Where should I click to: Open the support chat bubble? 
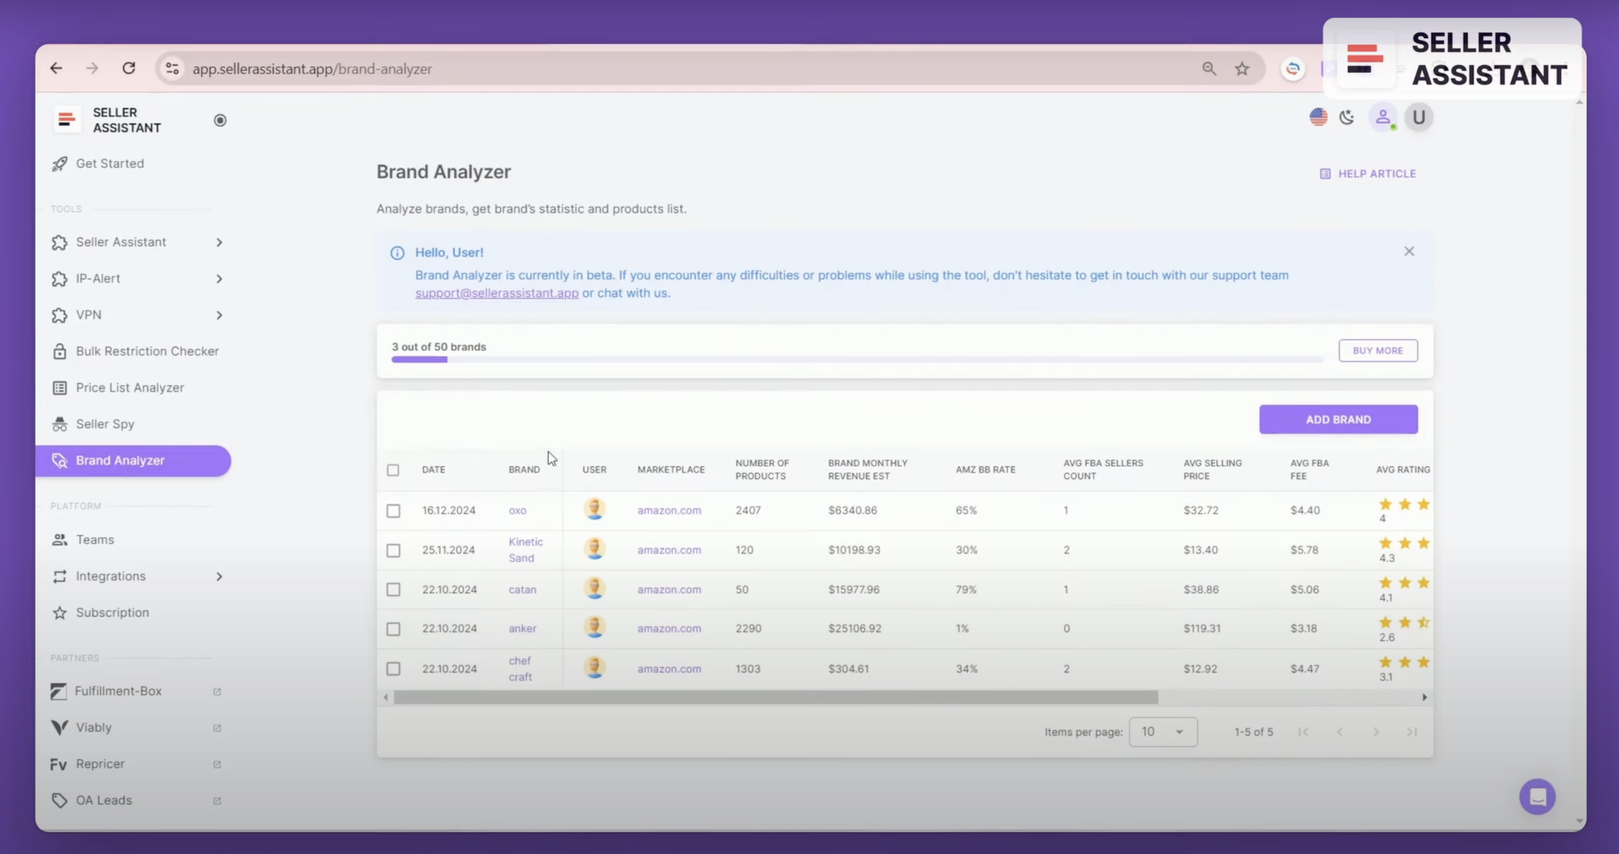[1538, 796]
